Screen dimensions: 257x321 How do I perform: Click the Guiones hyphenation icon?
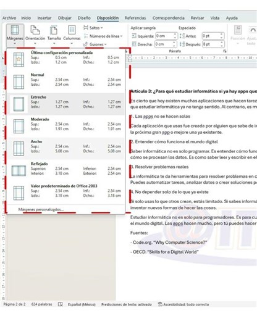(86, 44)
